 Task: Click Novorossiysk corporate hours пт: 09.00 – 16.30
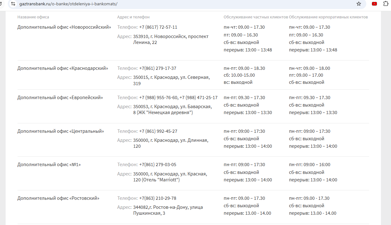point(306,35)
